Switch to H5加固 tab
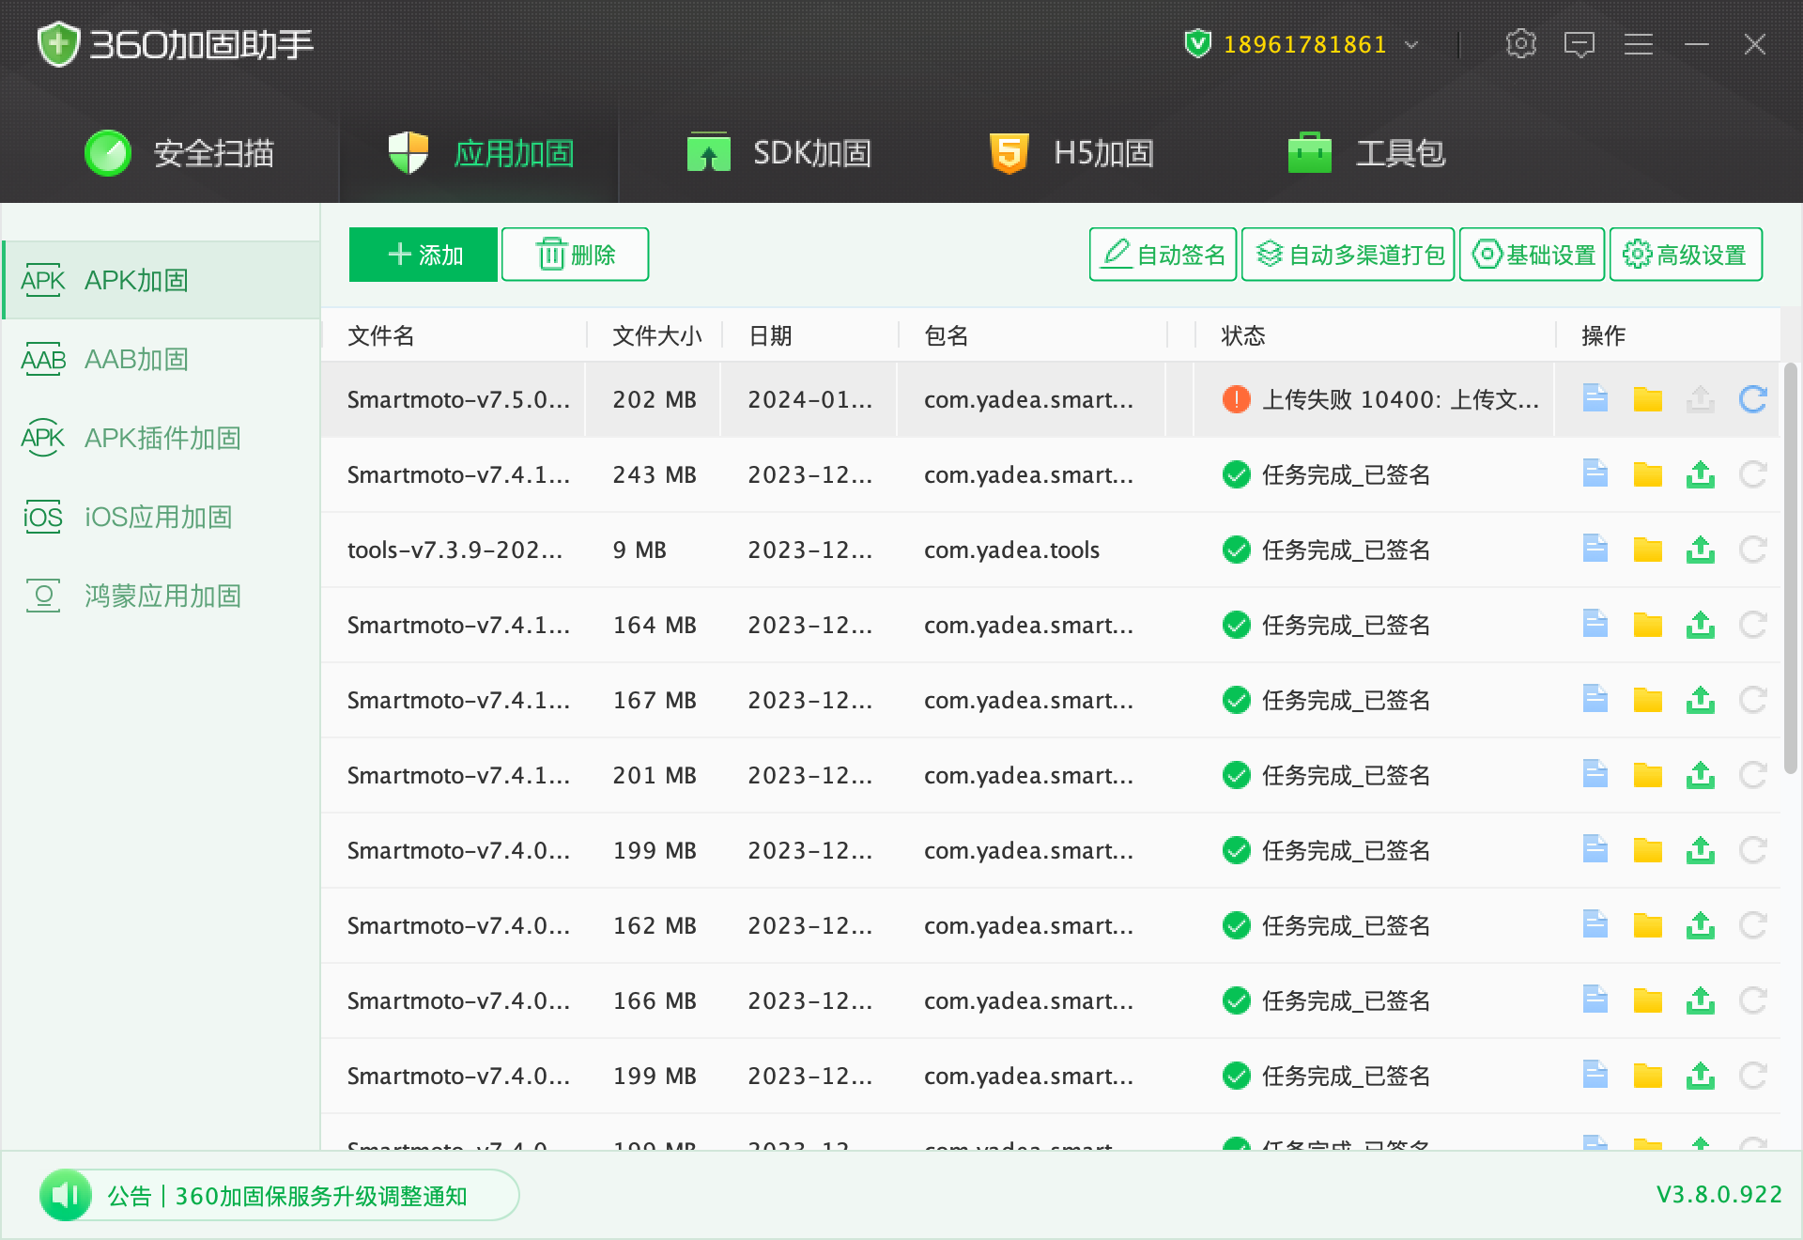Viewport: 1803px width, 1240px height. (1071, 153)
